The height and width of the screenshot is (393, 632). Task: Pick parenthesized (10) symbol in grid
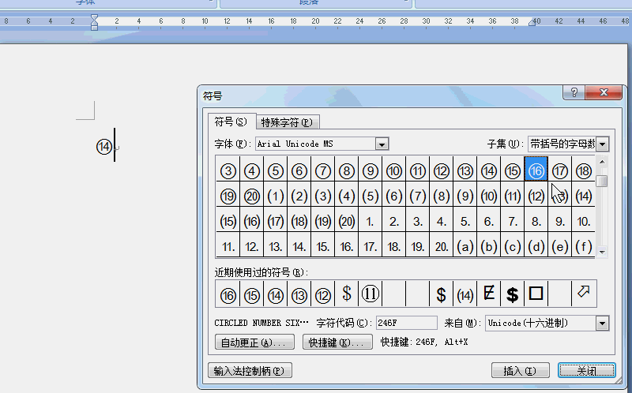tap(489, 196)
